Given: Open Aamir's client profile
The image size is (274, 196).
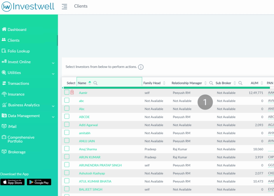Looking at the screenshot, I should [x=82, y=93].
